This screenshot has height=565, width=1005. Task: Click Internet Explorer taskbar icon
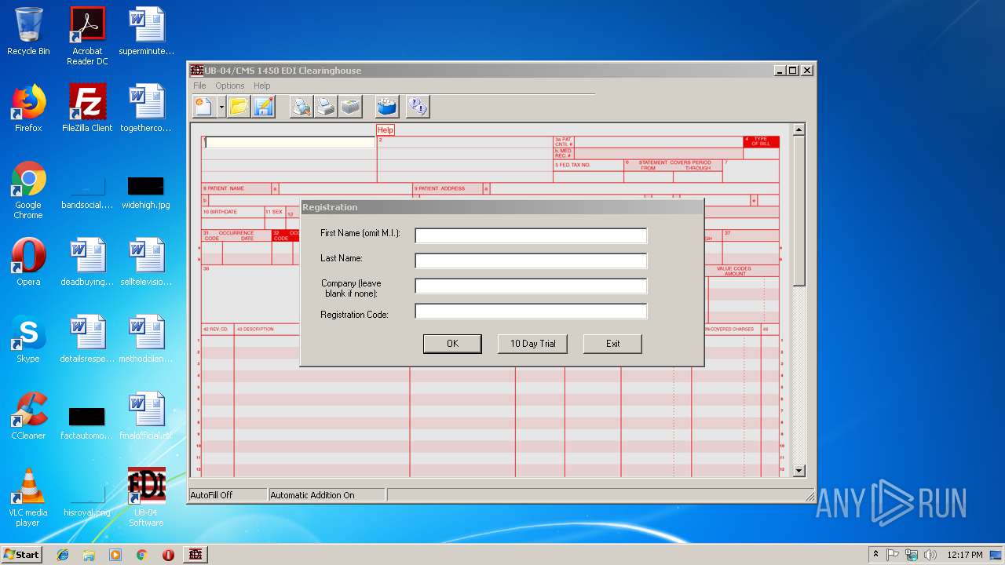coord(63,555)
